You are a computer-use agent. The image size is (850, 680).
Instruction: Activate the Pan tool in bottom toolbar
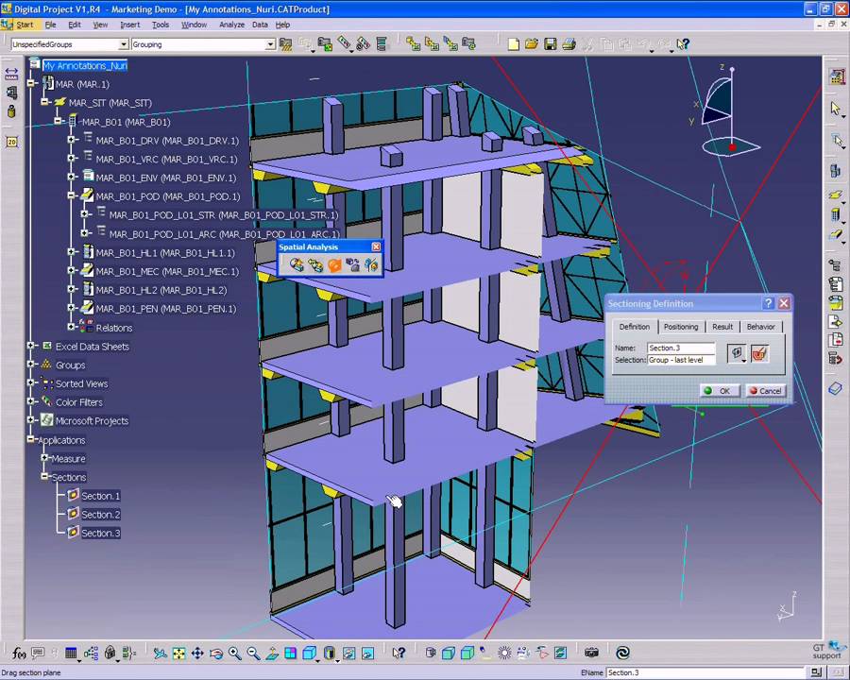[x=197, y=653]
